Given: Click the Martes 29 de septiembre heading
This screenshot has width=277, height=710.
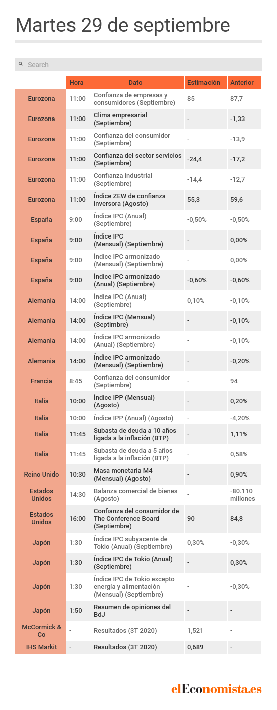Looking at the screenshot, I should [x=123, y=25].
